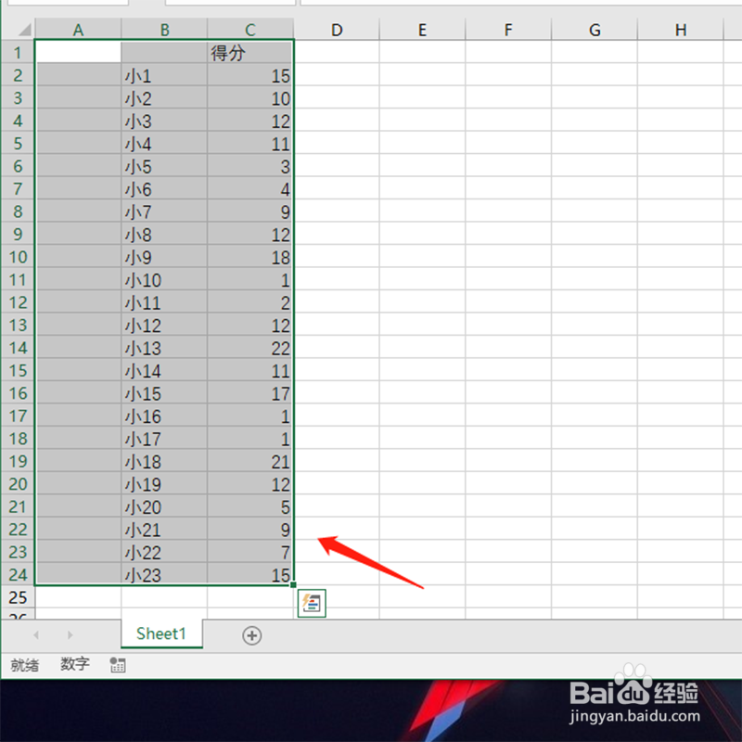Select column C header
Screen dimensions: 742x742
pyautogui.click(x=250, y=30)
